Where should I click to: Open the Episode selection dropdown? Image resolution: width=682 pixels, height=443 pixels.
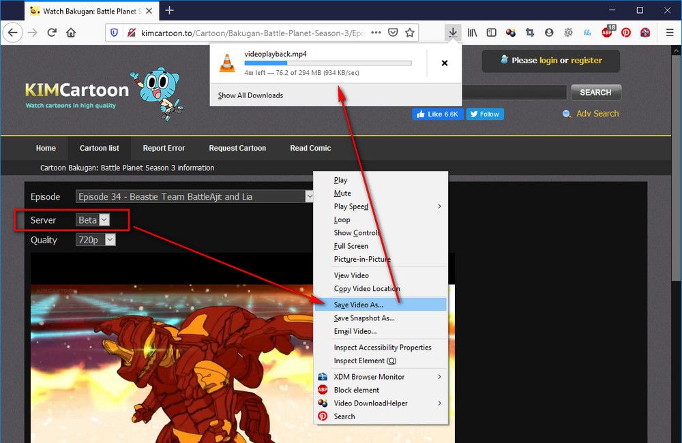(194, 196)
